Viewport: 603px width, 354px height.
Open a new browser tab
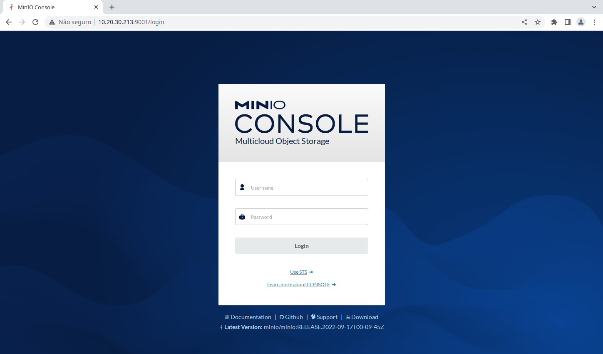pyautogui.click(x=112, y=7)
